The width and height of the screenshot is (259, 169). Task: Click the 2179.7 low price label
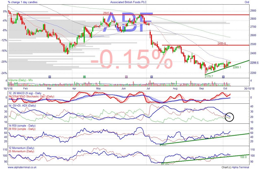click(209, 76)
